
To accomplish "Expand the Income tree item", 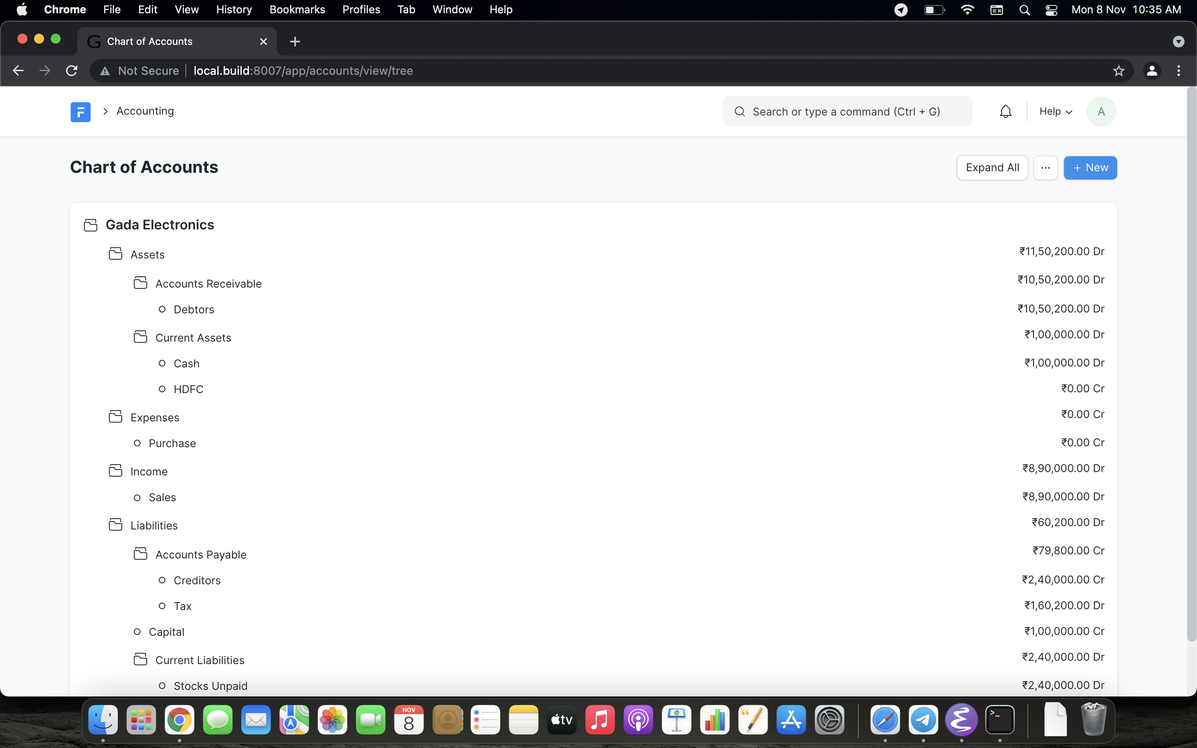I will pyautogui.click(x=116, y=471).
